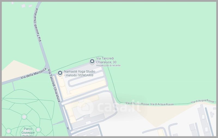Click the lower Via Tancredi Chiaraluce street label
This screenshot has width=218, height=138.
(54, 85)
